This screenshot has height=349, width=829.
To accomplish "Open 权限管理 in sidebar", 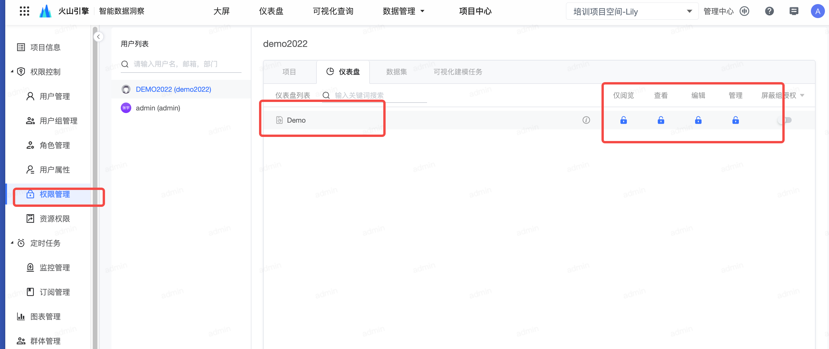I will pos(48,194).
